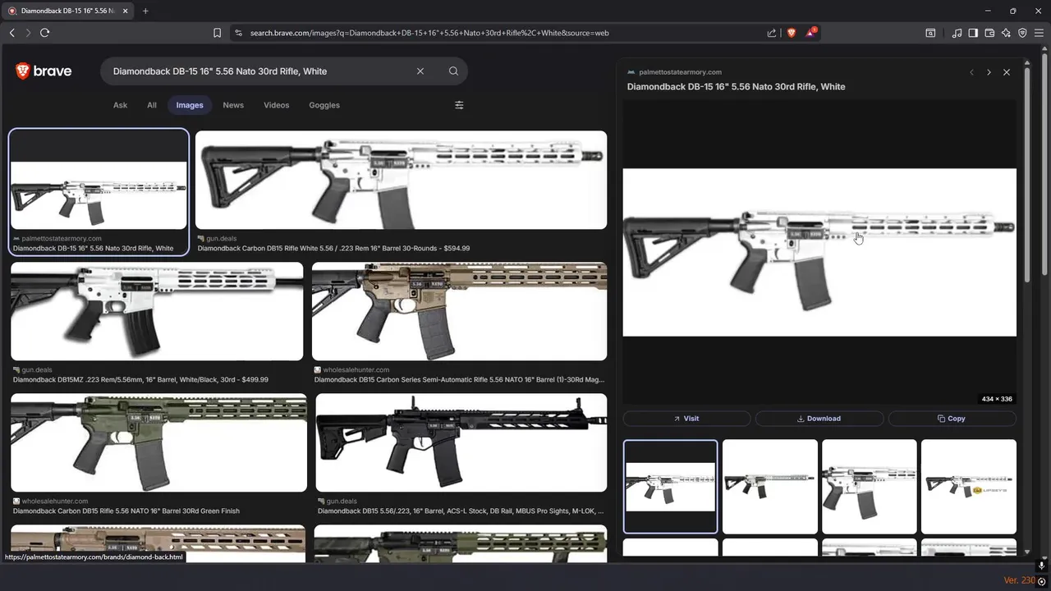This screenshot has width=1051, height=591.
Task: Click caption 'Diamondback Carbon DB15 Rifle 5.56 NATO 16" Barrel 30Rd Green Finish'
Action: click(x=126, y=511)
